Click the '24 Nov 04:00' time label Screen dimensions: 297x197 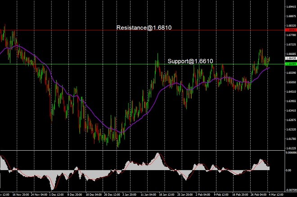(x=39, y=195)
